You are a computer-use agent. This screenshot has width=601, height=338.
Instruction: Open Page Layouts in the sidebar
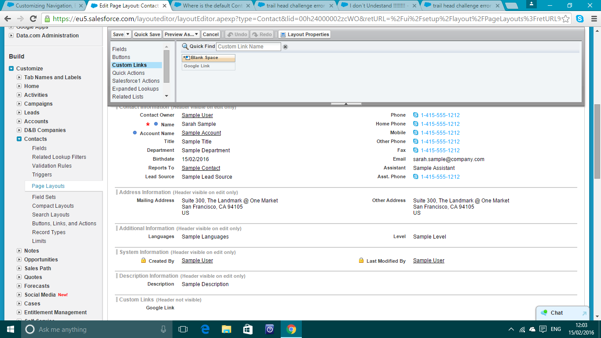pyautogui.click(x=48, y=186)
